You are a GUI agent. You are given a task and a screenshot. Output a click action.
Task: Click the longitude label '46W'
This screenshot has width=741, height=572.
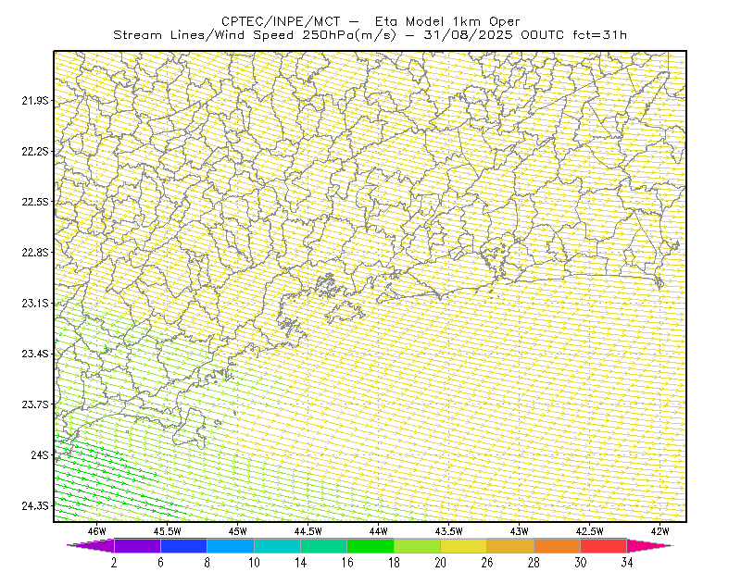click(97, 531)
